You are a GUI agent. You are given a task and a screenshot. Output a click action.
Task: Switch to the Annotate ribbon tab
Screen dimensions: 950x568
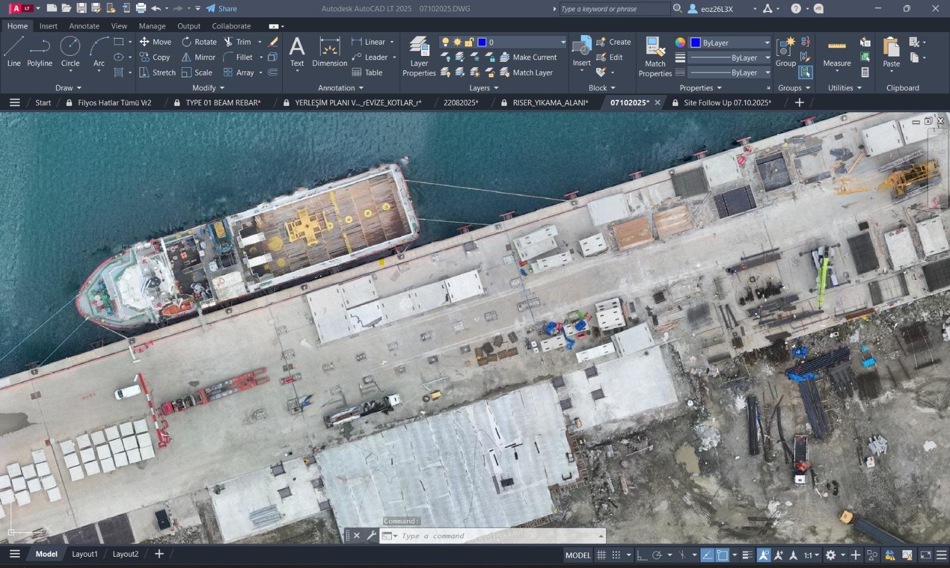(84, 26)
